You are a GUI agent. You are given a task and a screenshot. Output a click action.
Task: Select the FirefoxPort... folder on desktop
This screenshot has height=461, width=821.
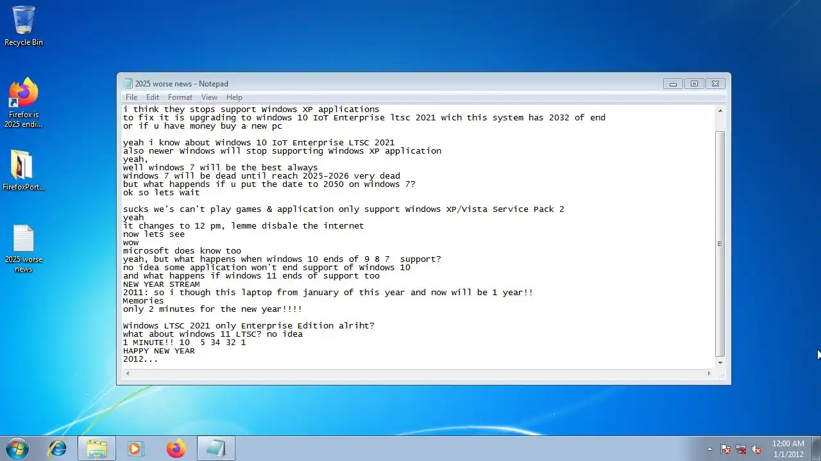(x=24, y=170)
